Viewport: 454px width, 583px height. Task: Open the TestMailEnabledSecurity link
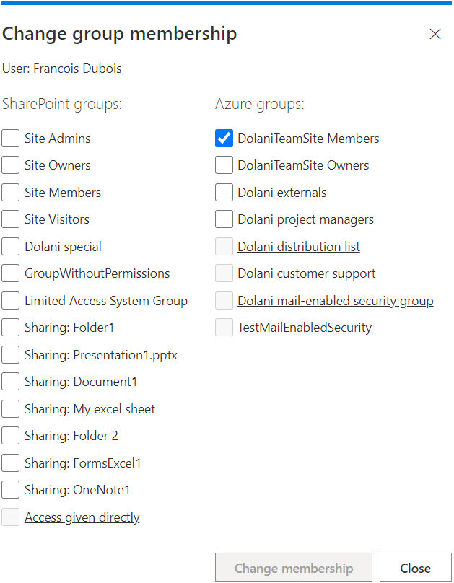click(305, 328)
